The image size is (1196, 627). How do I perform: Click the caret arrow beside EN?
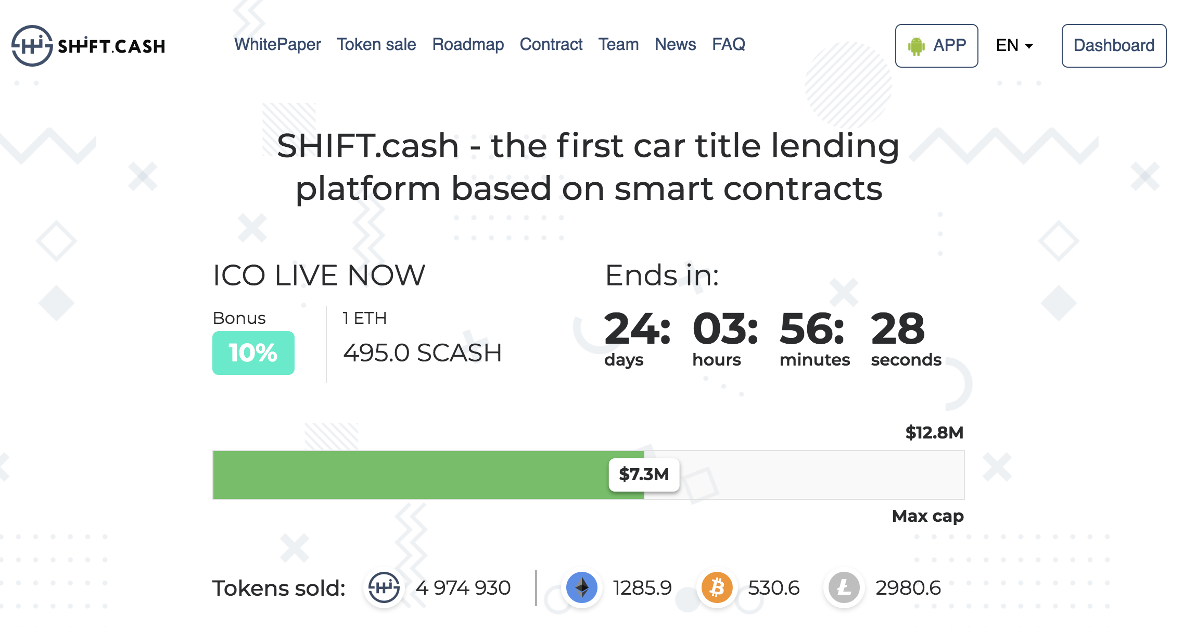click(x=1029, y=46)
